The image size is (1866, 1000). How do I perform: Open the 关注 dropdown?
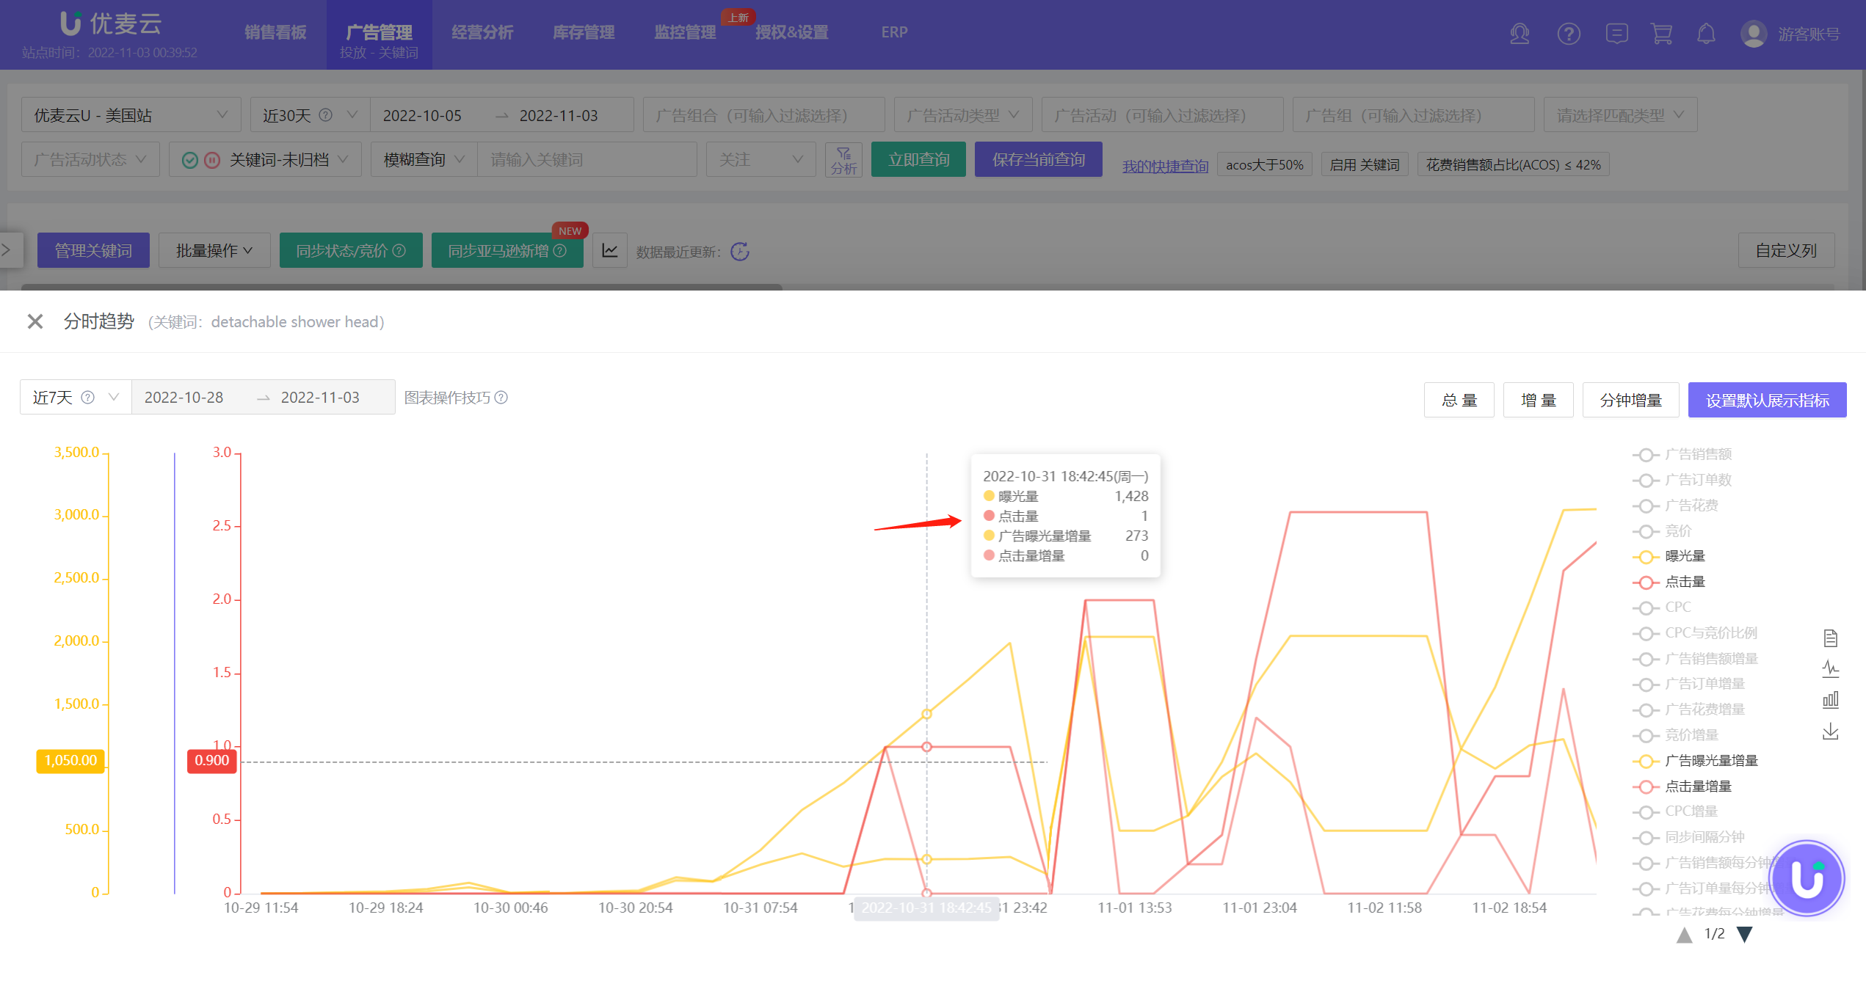coord(760,159)
